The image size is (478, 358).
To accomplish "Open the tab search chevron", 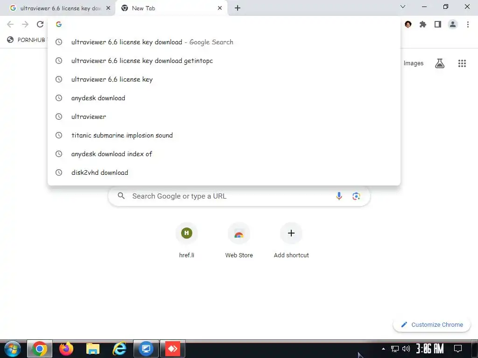I will 403,7.
